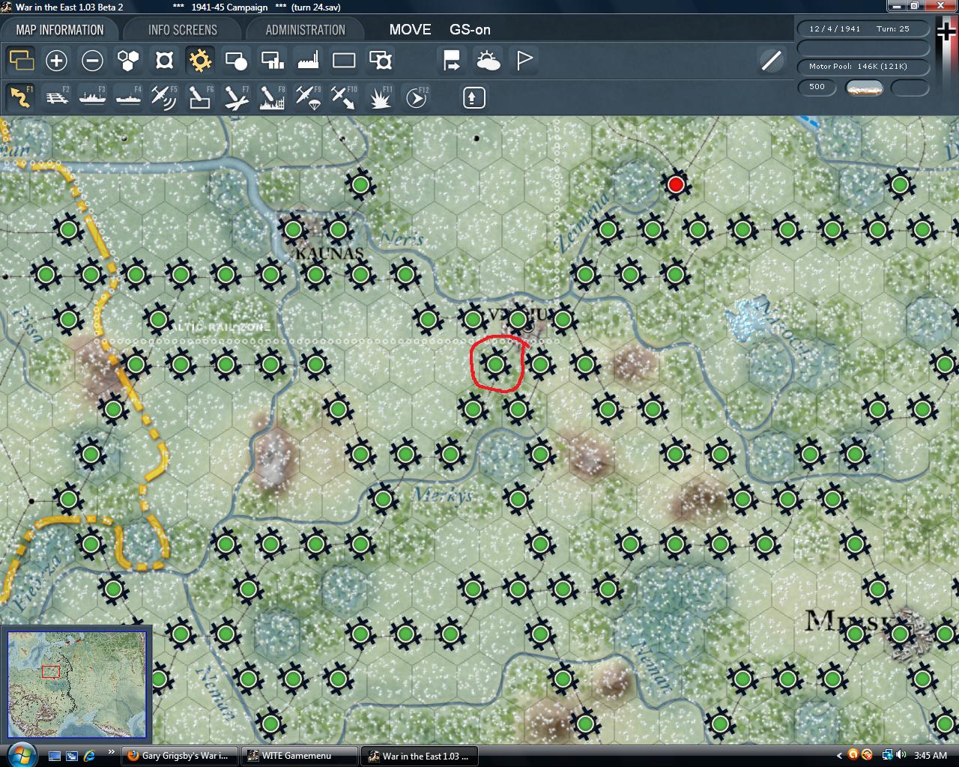959x767 pixels.
Task: Select the F3 Naval Transport mode icon
Action: 92,97
